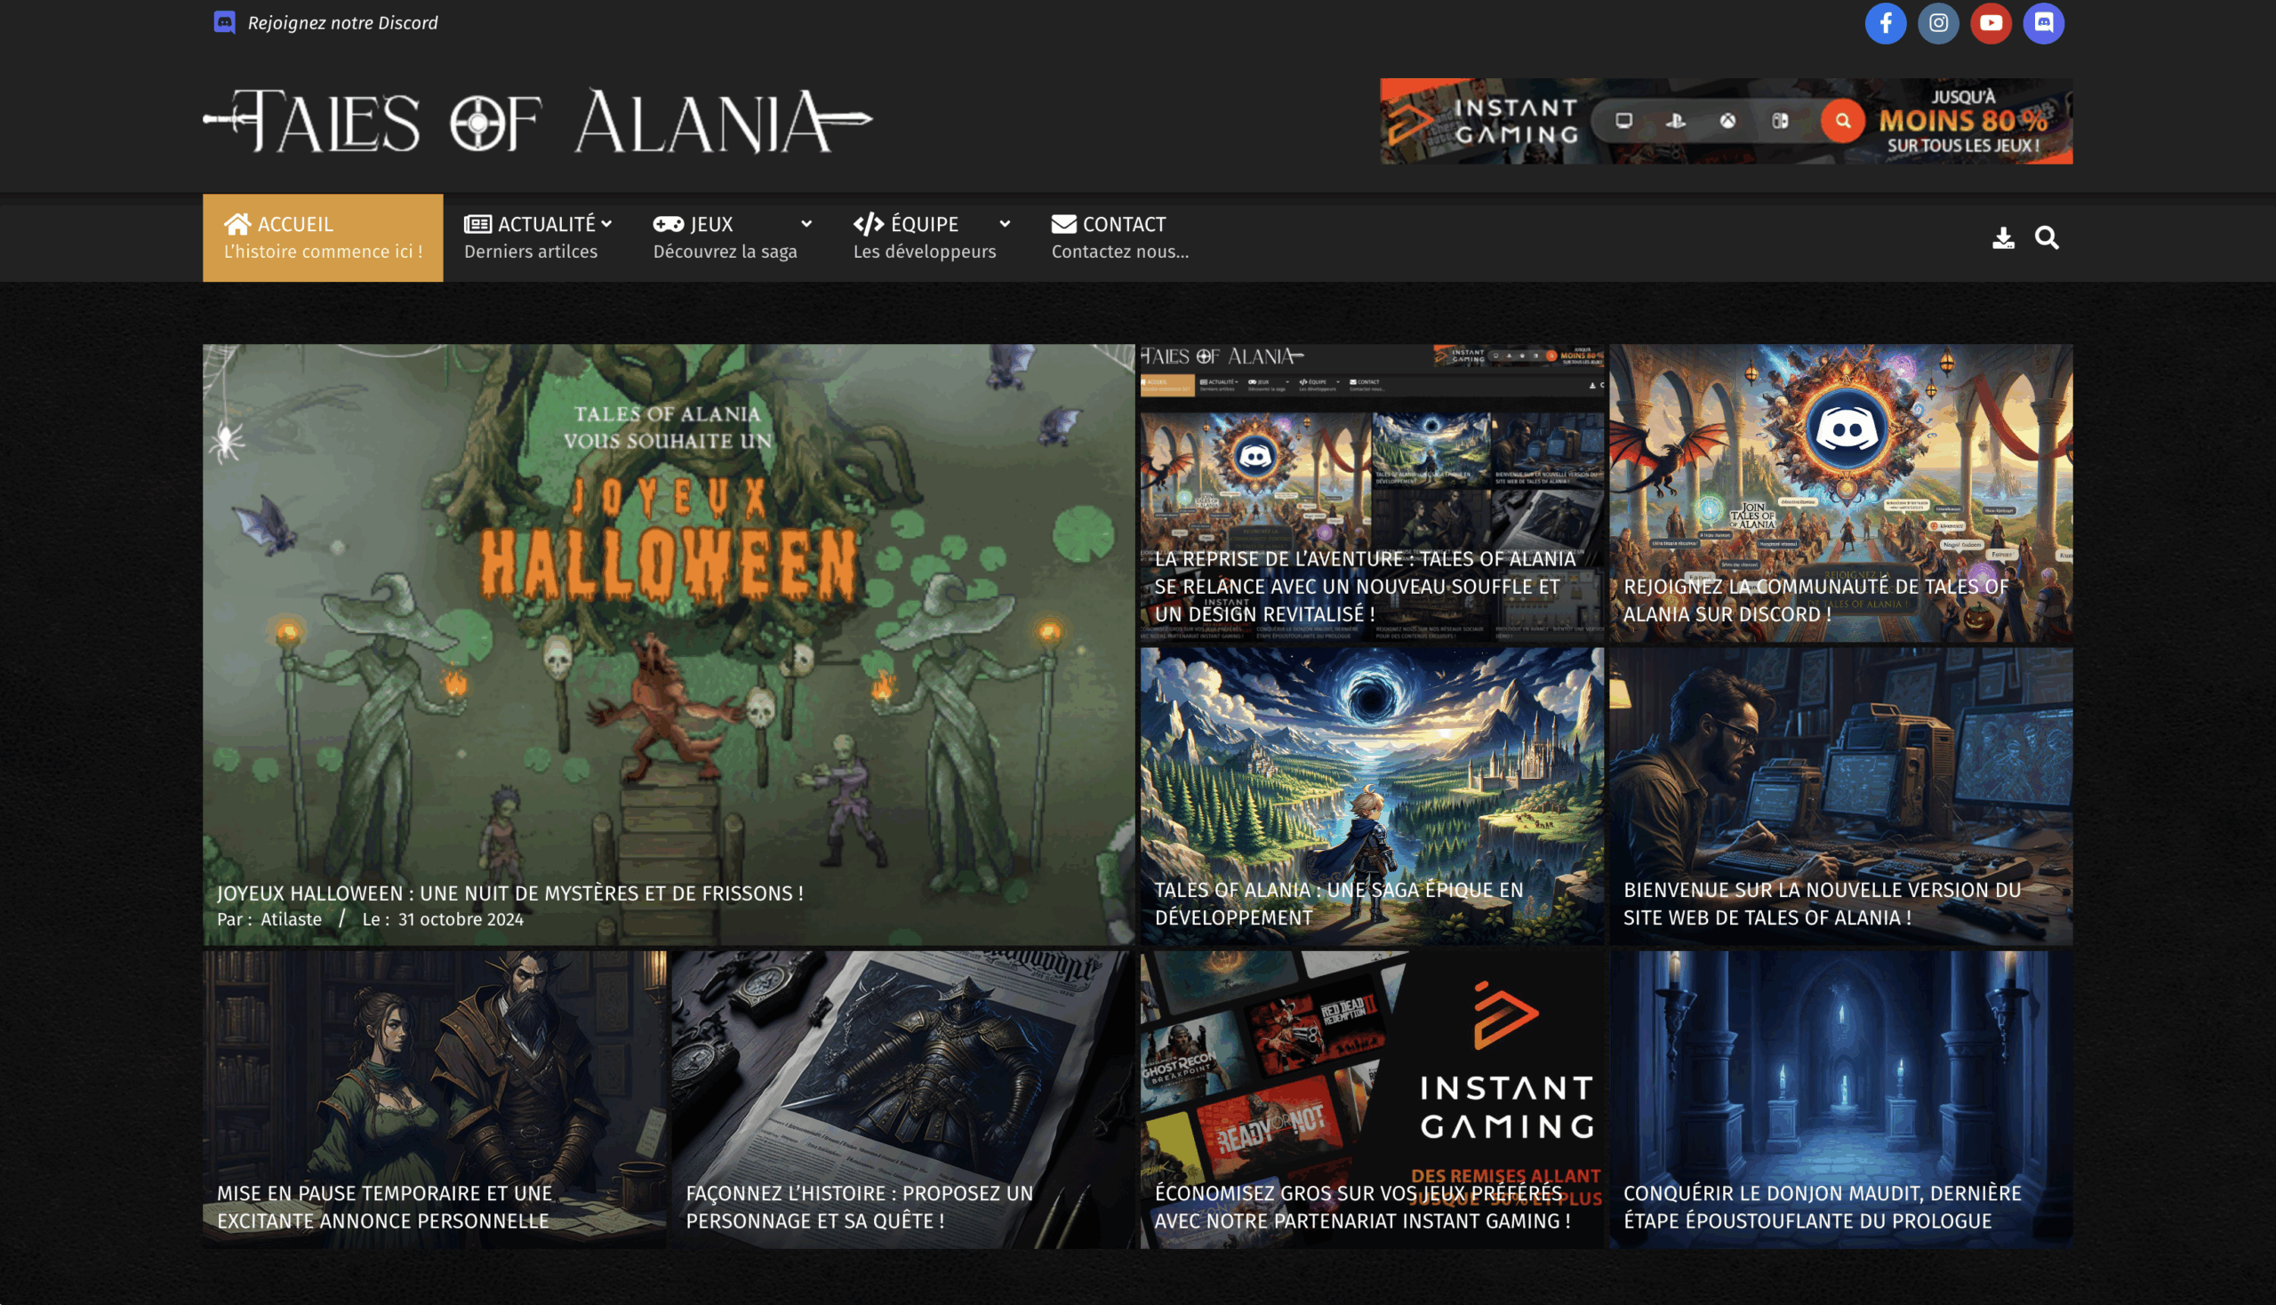The height and width of the screenshot is (1305, 2276).
Task: Open Une saga épique en développement title
Action: point(1339,903)
